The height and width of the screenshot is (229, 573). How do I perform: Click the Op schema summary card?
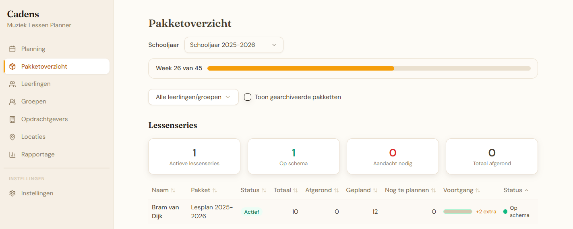(x=294, y=156)
